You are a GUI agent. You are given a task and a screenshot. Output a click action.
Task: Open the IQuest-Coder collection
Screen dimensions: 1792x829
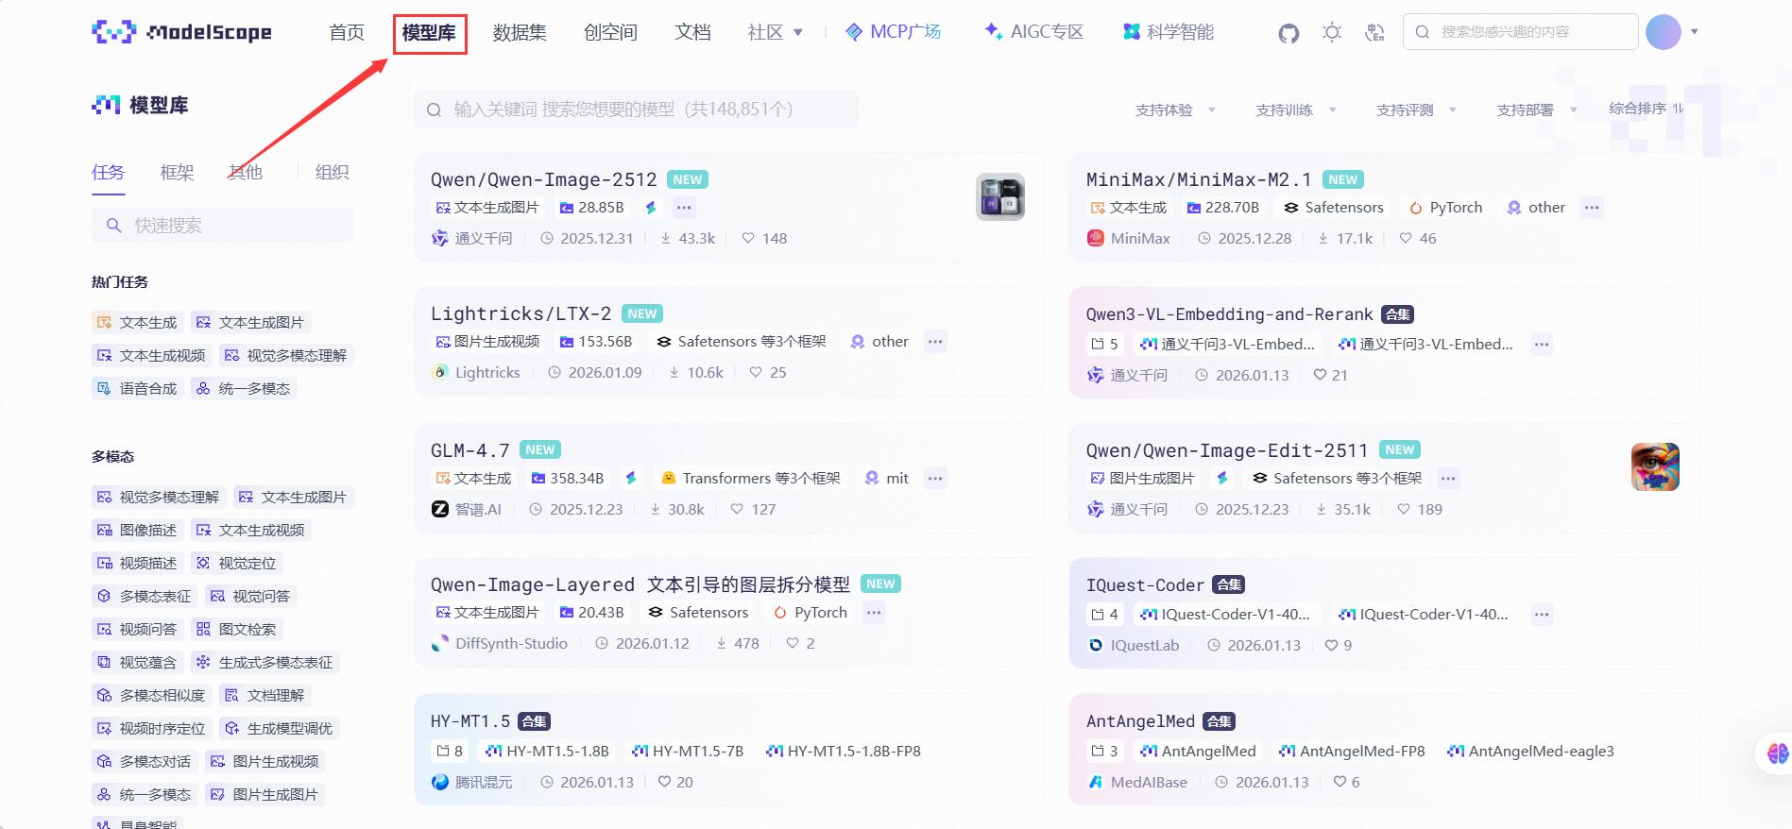[1145, 585]
